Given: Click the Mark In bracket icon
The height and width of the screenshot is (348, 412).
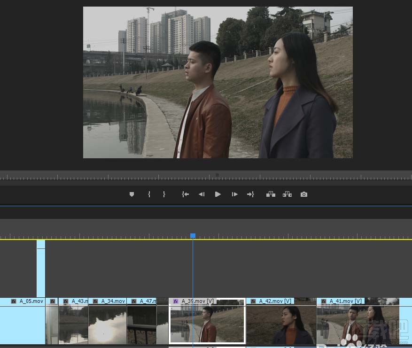Looking at the screenshot, I should coord(149,194).
